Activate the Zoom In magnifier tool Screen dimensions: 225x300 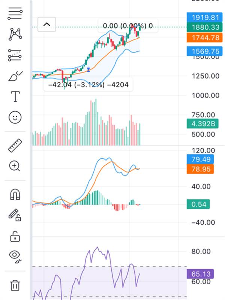[15, 166]
